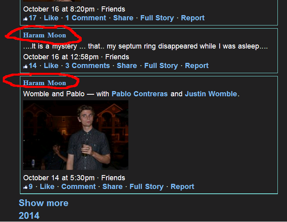Report the October 16 8:20pm post

pyautogui.click(x=193, y=18)
